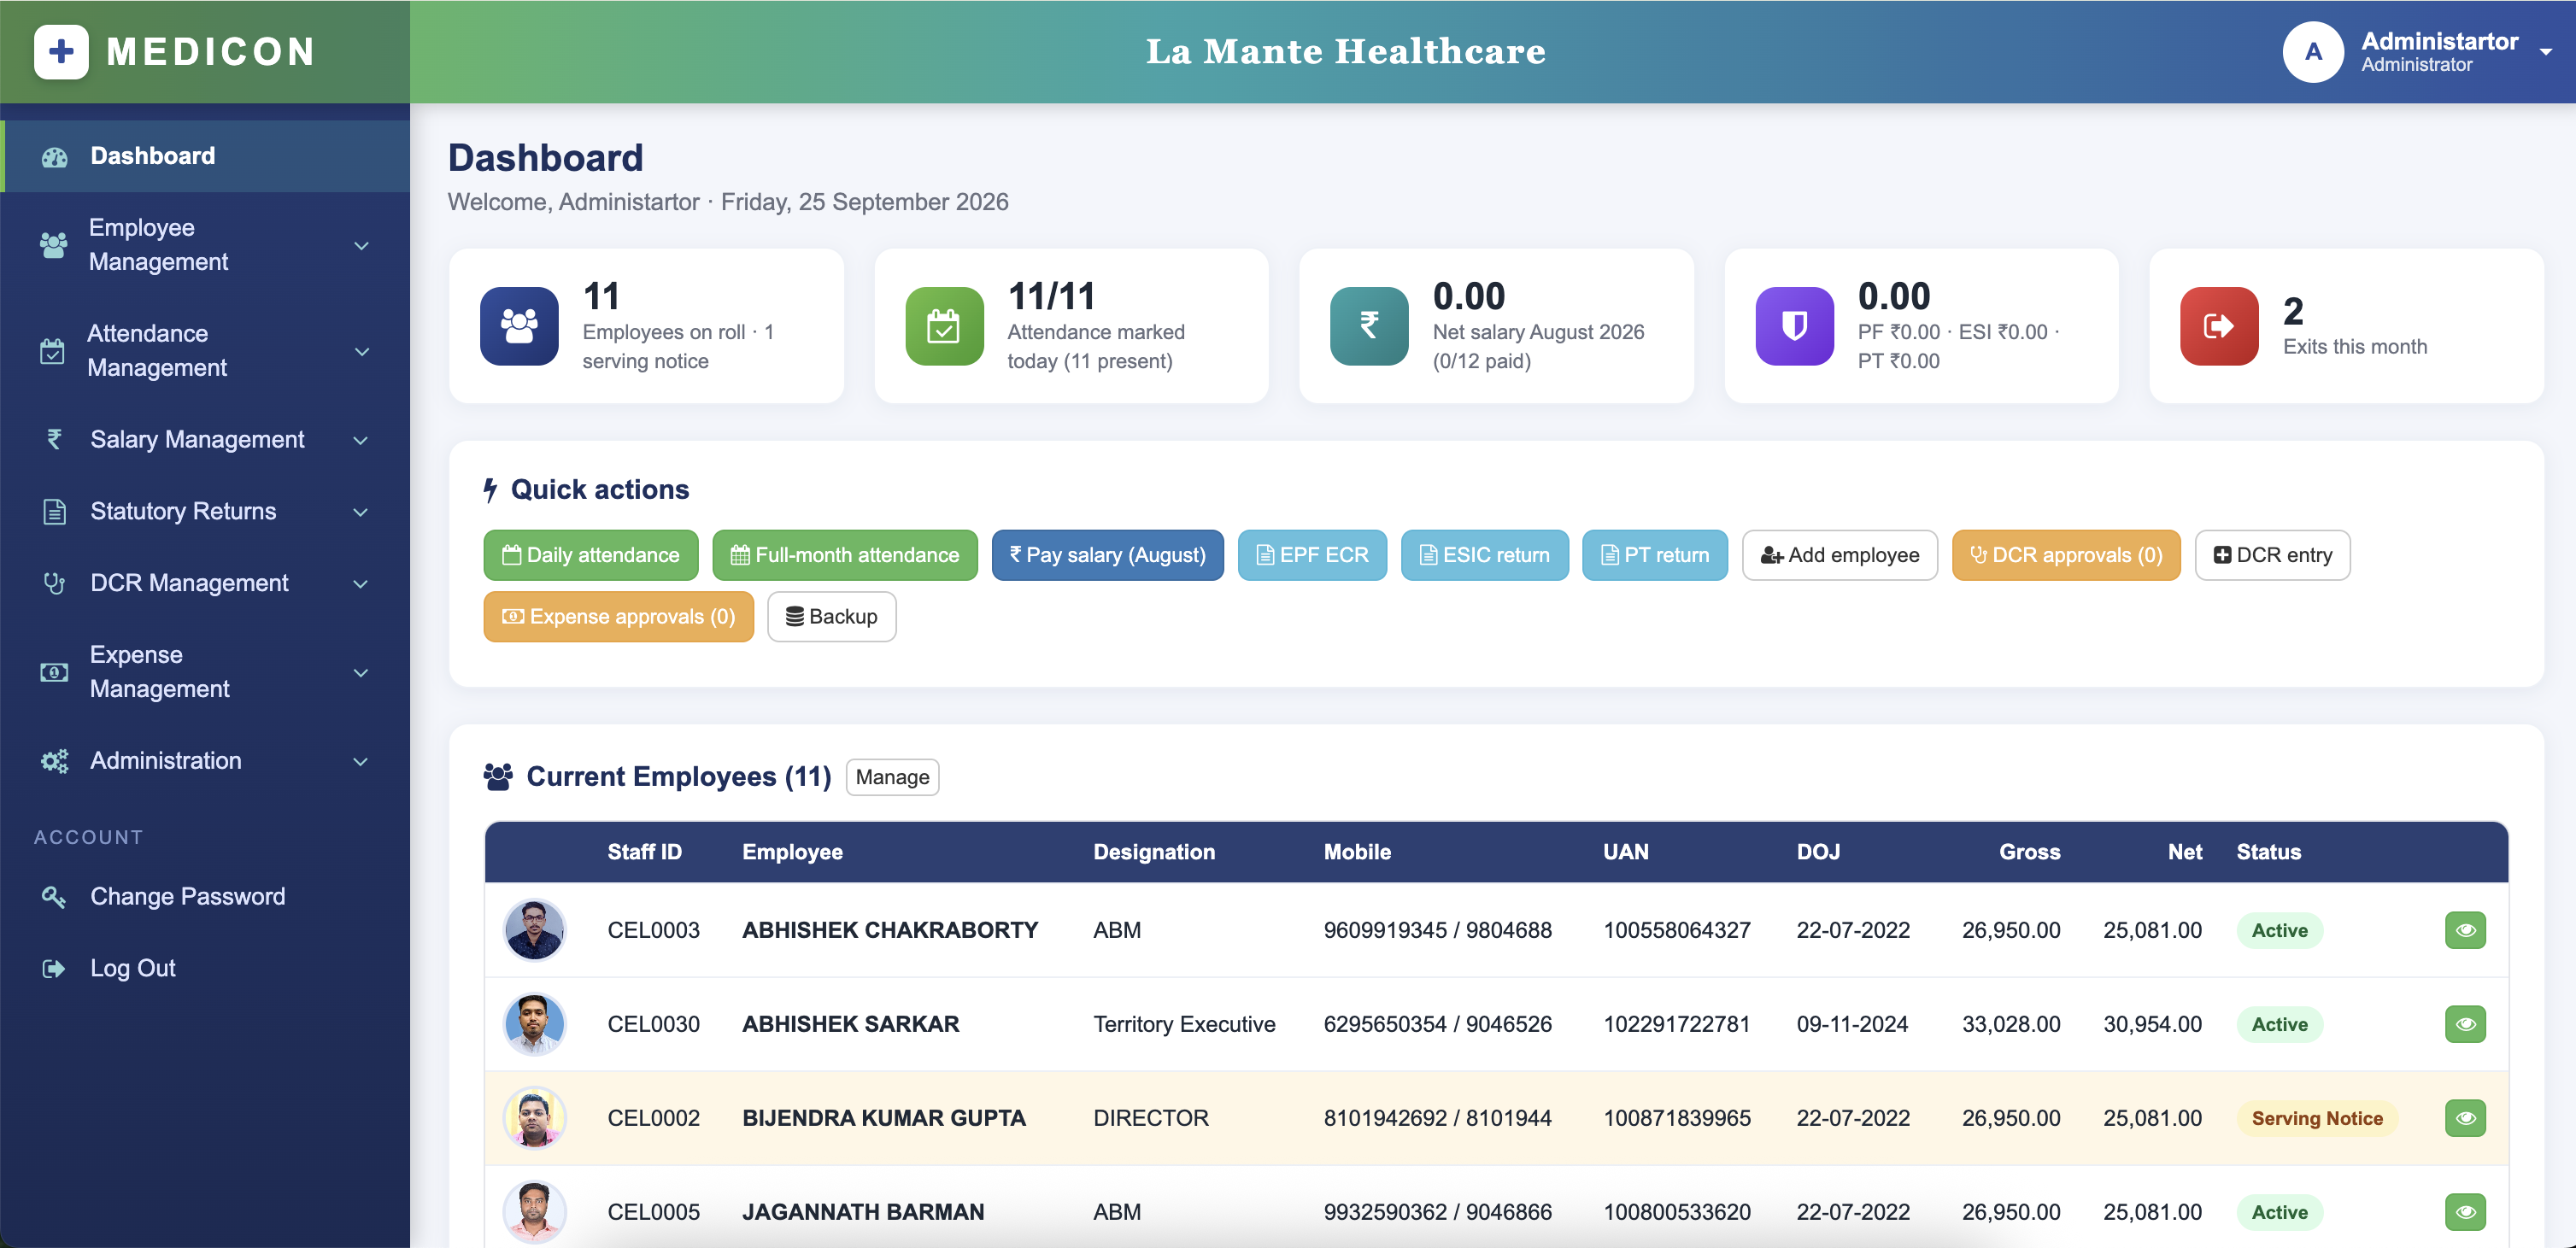Viewport: 2576px width, 1248px height.
Task: Click the administrator avatar circle 'A'
Action: [2313, 51]
